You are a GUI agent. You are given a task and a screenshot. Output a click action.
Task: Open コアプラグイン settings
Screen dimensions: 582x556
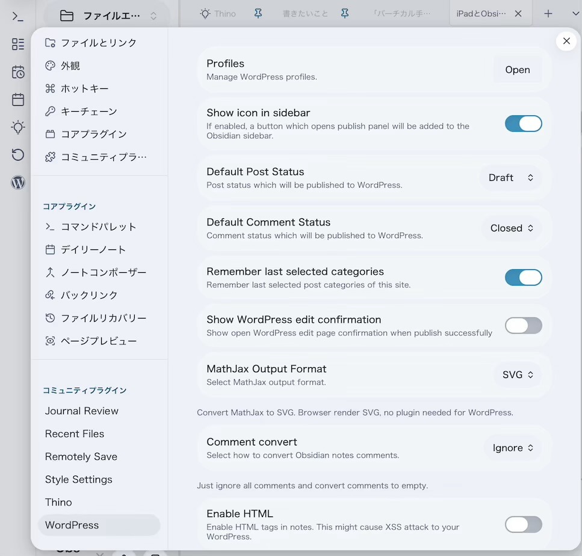[99, 134]
